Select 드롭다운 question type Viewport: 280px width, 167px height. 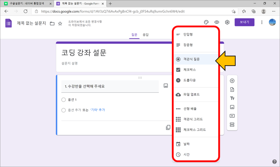coord(196,80)
